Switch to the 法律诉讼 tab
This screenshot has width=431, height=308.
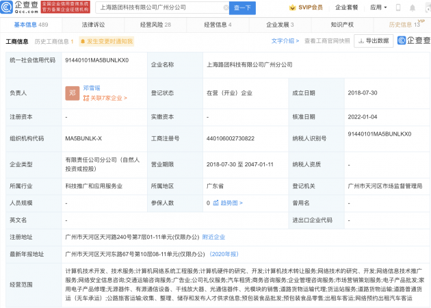(x=93, y=25)
